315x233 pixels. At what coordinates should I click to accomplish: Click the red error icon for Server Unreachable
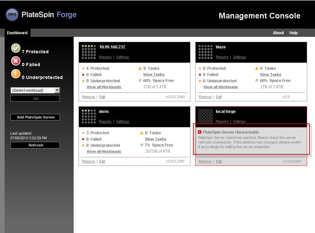tap(200, 132)
